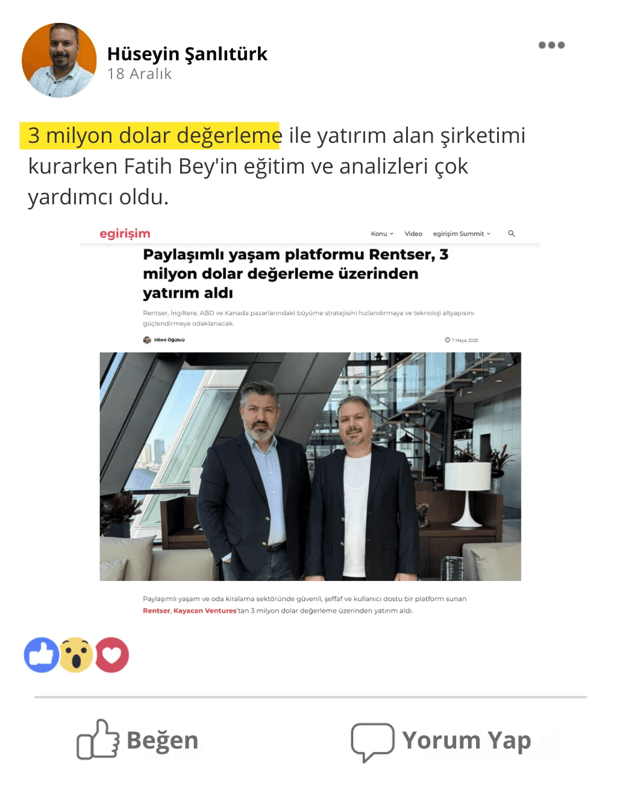Click the search magnifier in article header
Viewport: 620px width, 801px height.
[x=512, y=233]
